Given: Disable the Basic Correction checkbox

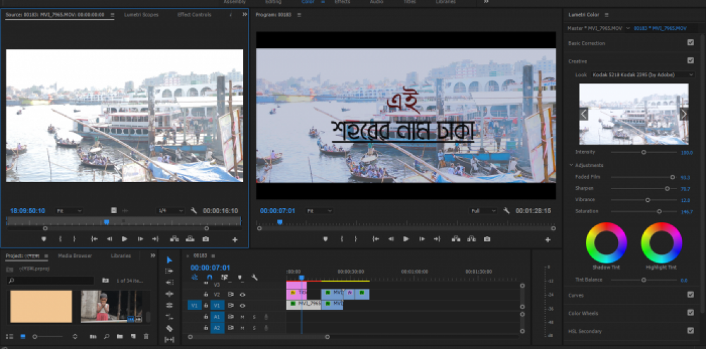Looking at the screenshot, I should click(x=690, y=43).
